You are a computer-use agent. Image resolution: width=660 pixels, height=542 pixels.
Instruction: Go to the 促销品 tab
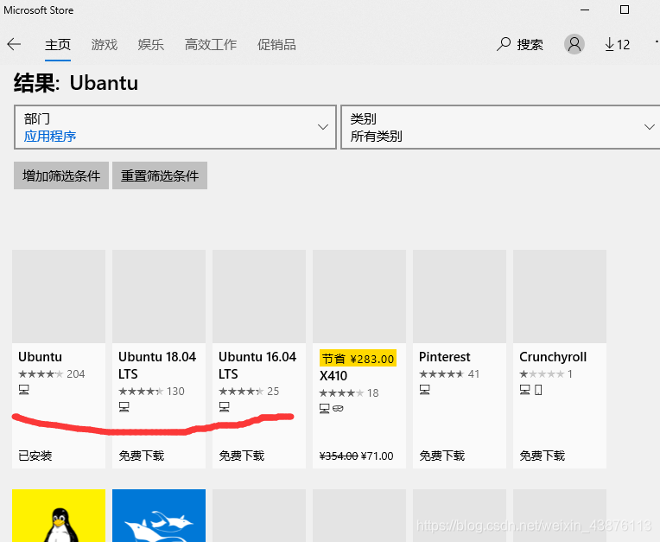(276, 44)
